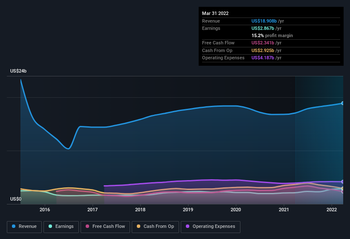
Task: Select the 2018 x-axis label
Action: click(x=140, y=210)
